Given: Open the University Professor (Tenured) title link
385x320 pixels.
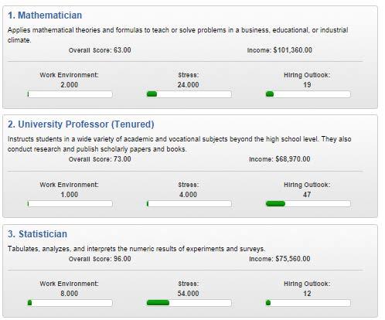Looking at the screenshot, I should click(x=81, y=124).
